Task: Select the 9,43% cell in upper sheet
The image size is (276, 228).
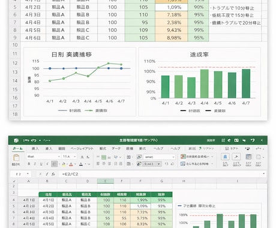Action: pyautogui.click(x=172, y=30)
